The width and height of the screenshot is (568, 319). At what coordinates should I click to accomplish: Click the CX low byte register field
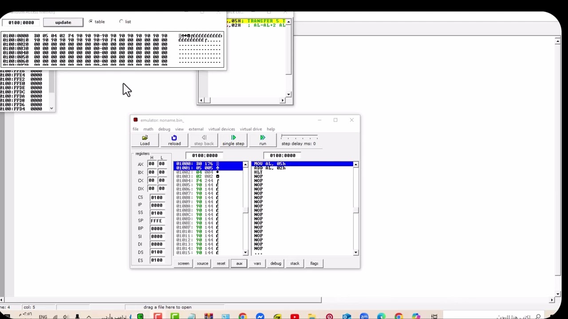[x=162, y=180]
